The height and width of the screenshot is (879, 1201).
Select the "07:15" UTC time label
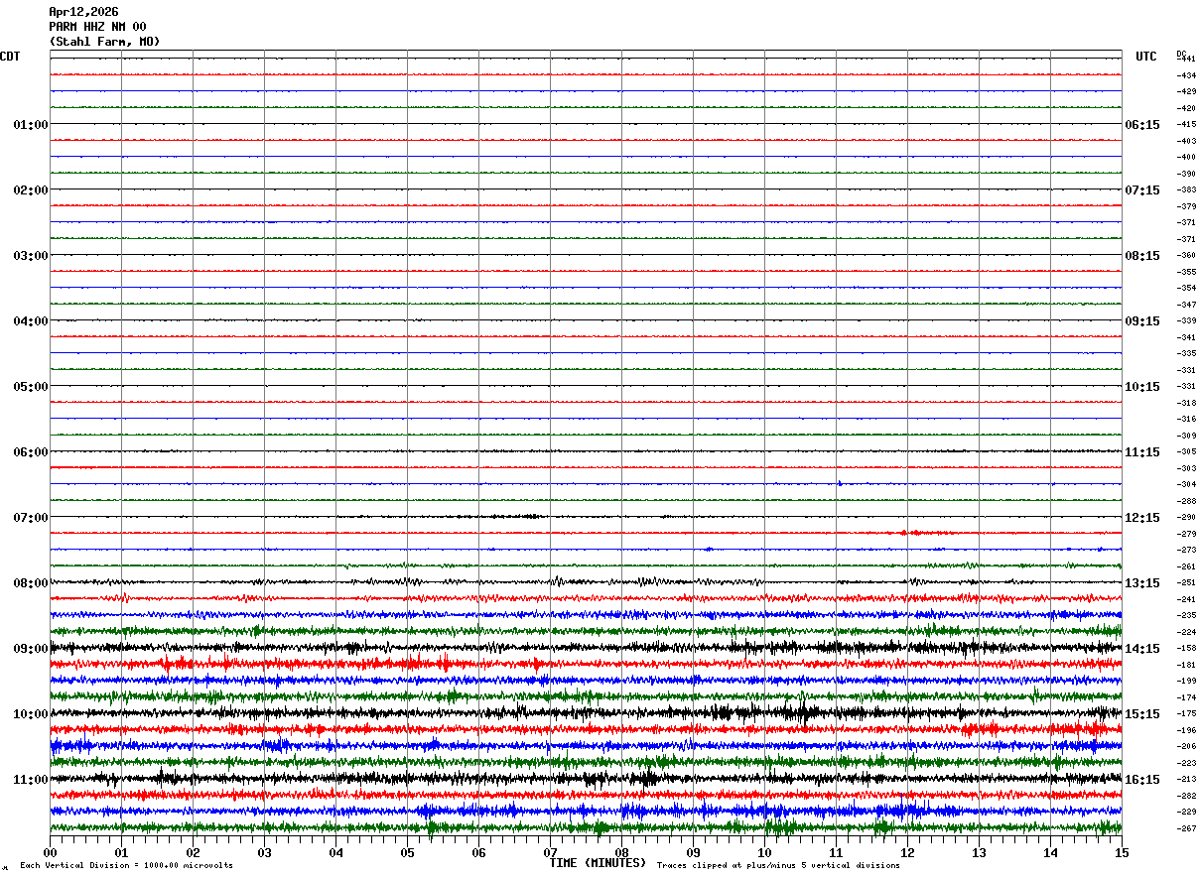[x=1142, y=190]
